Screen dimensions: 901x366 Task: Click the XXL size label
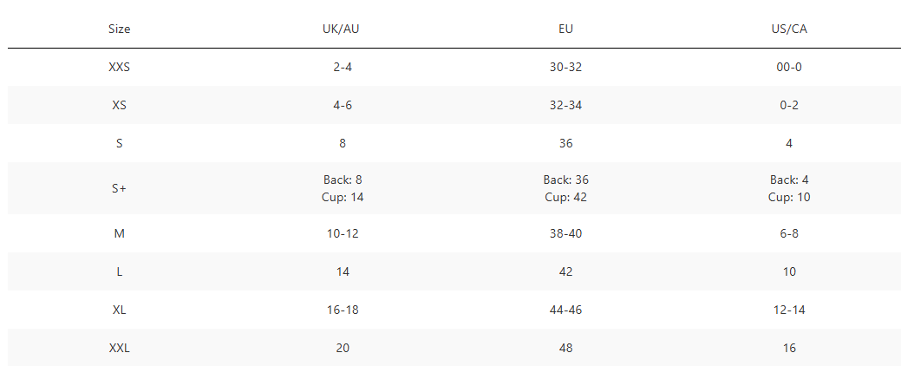pyautogui.click(x=120, y=348)
